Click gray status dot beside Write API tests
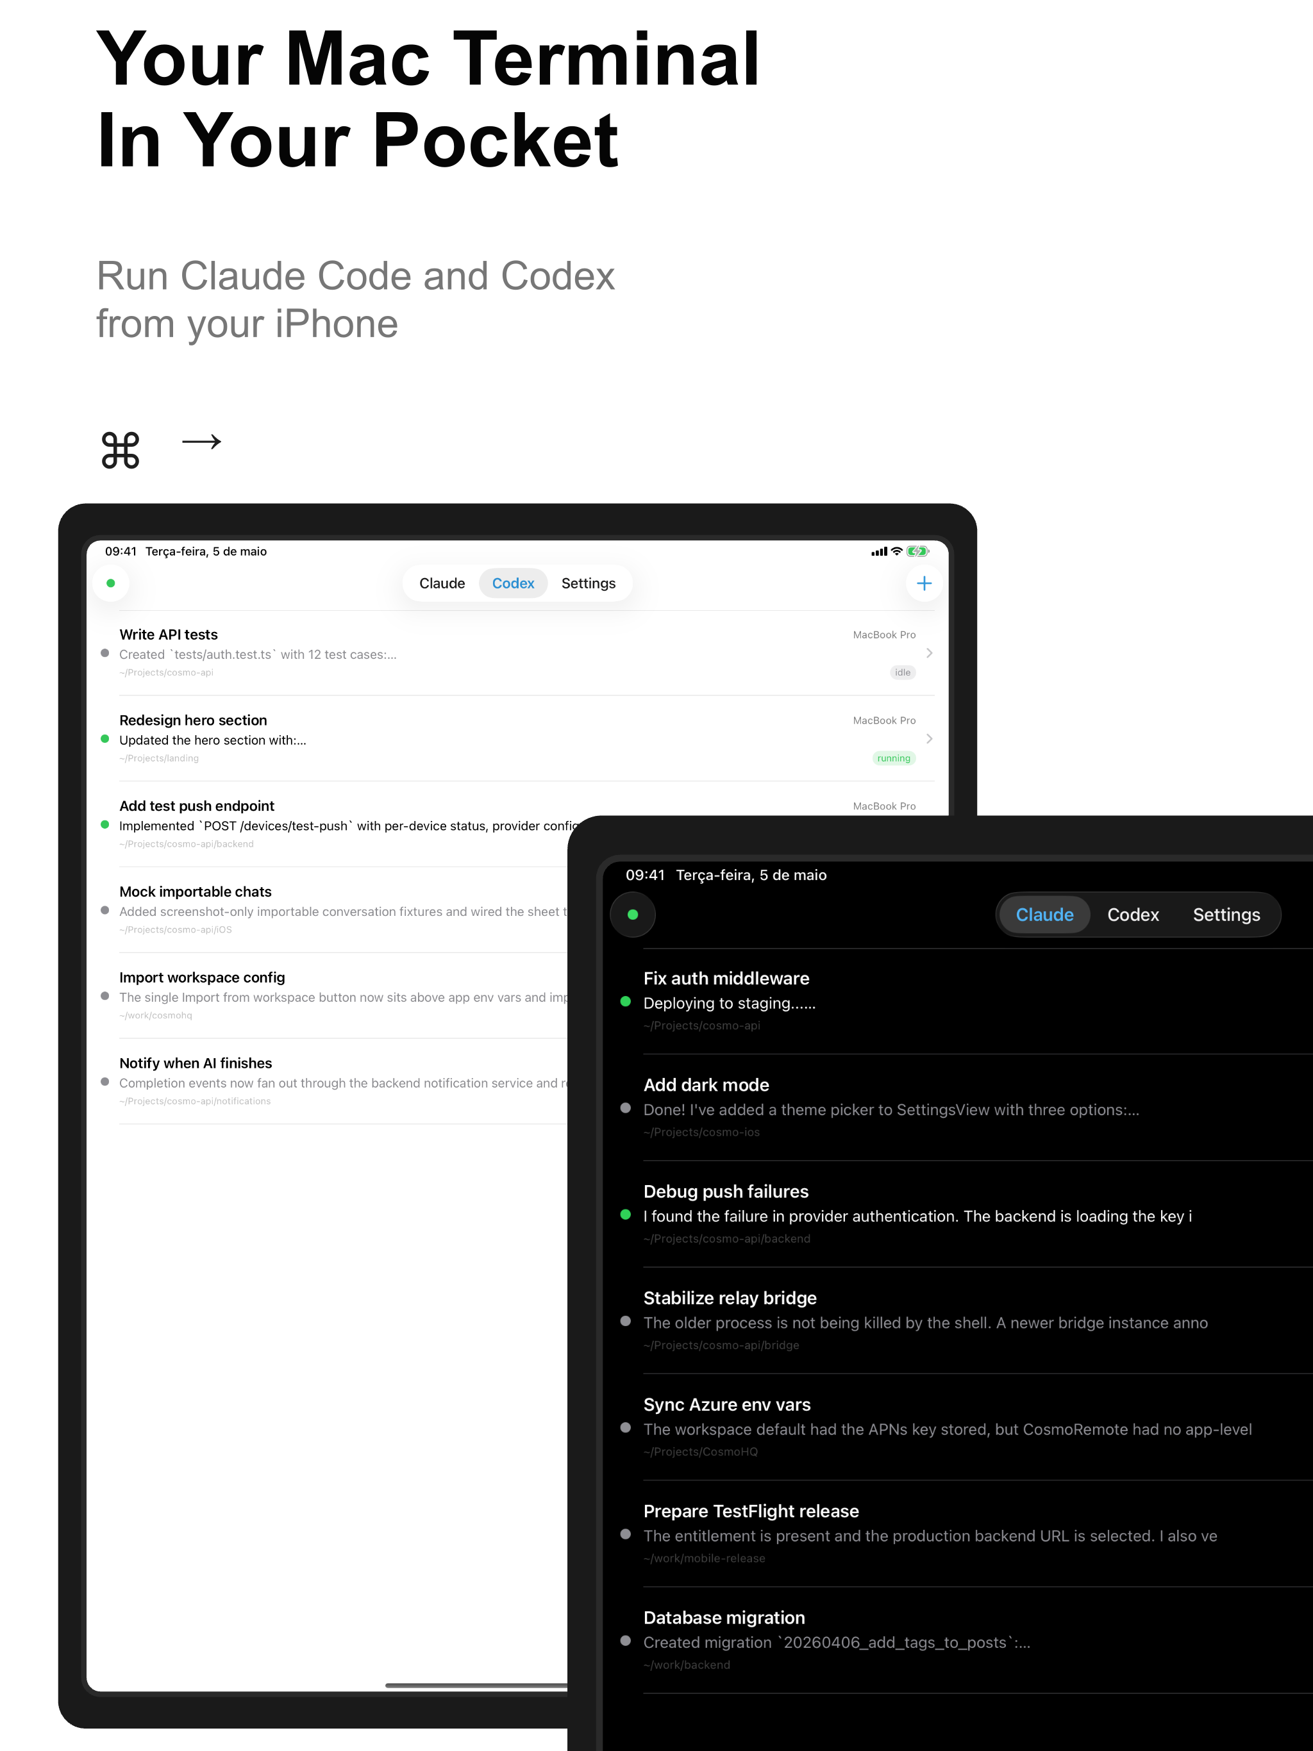Viewport: 1313px width, 1751px height. coord(105,653)
